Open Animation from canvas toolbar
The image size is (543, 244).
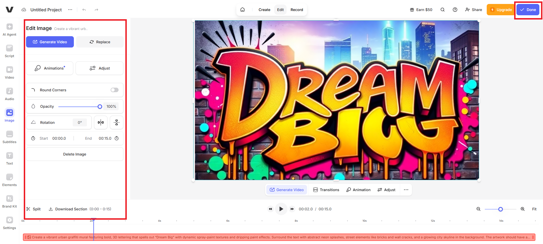click(358, 190)
